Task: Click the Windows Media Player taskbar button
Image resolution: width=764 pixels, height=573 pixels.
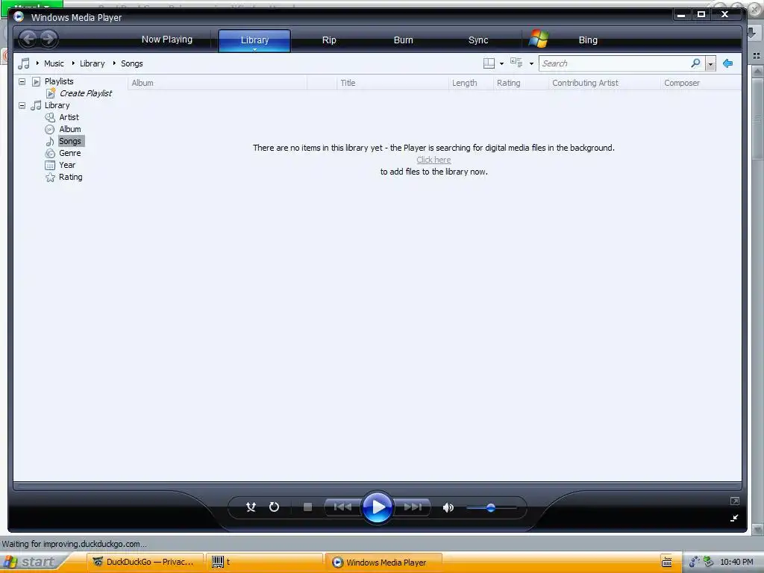Action: click(384, 562)
